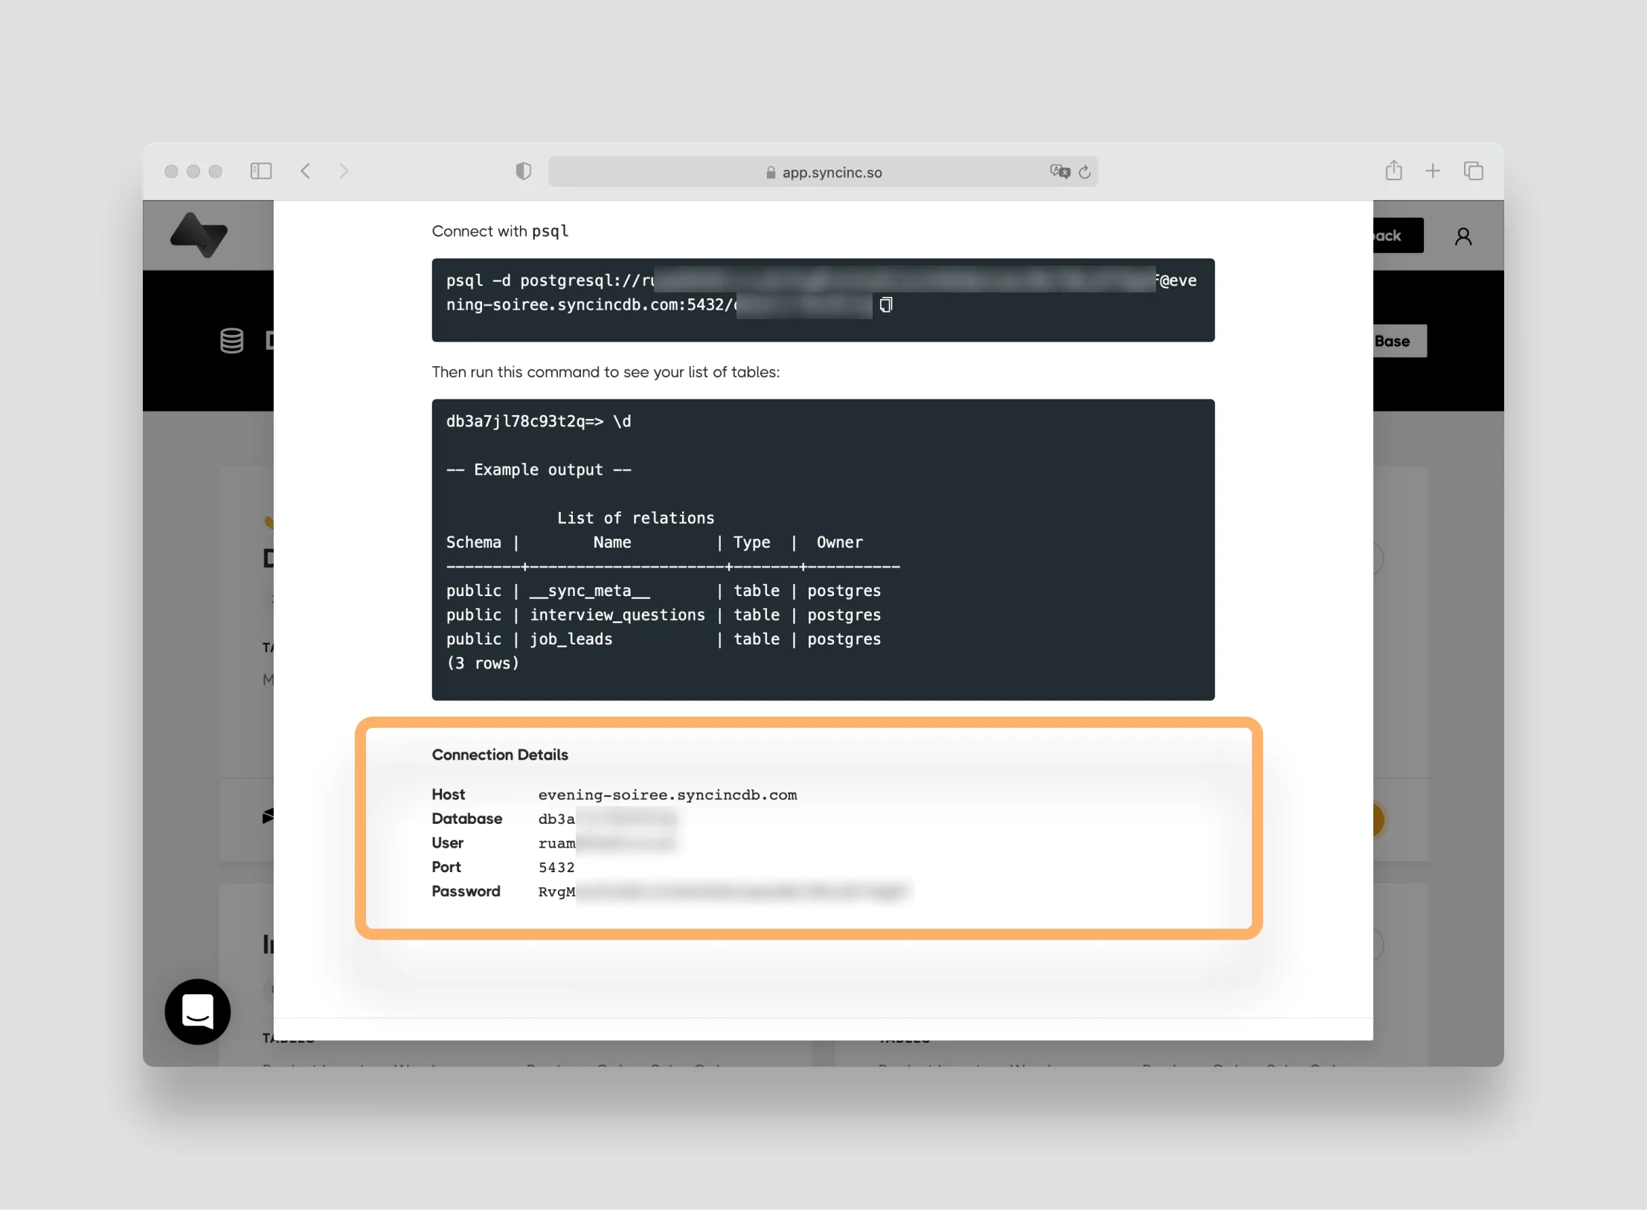Open the user account menu
Viewport: 1647px width, 1210px height.
(1463, 237)
